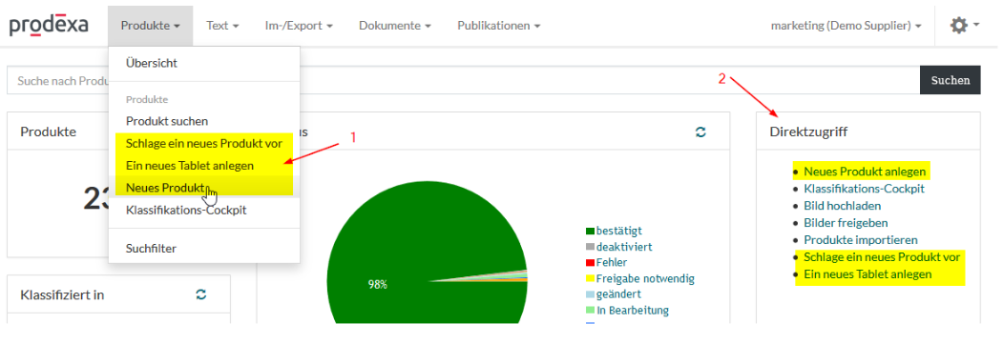Click the prodexa logo

[x=49, y=26]
